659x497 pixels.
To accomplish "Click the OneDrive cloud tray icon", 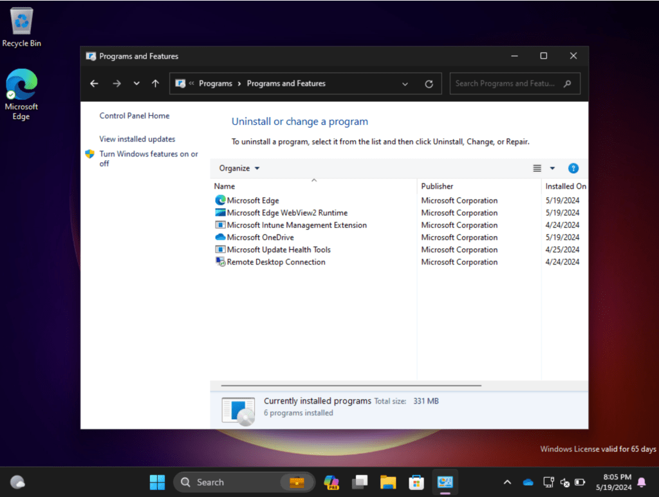I will [x=528, y=482].
